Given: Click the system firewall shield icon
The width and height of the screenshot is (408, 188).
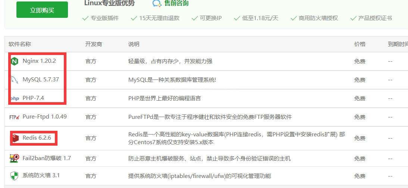Looking at the screenshot, I should click(x=14, y=176).
